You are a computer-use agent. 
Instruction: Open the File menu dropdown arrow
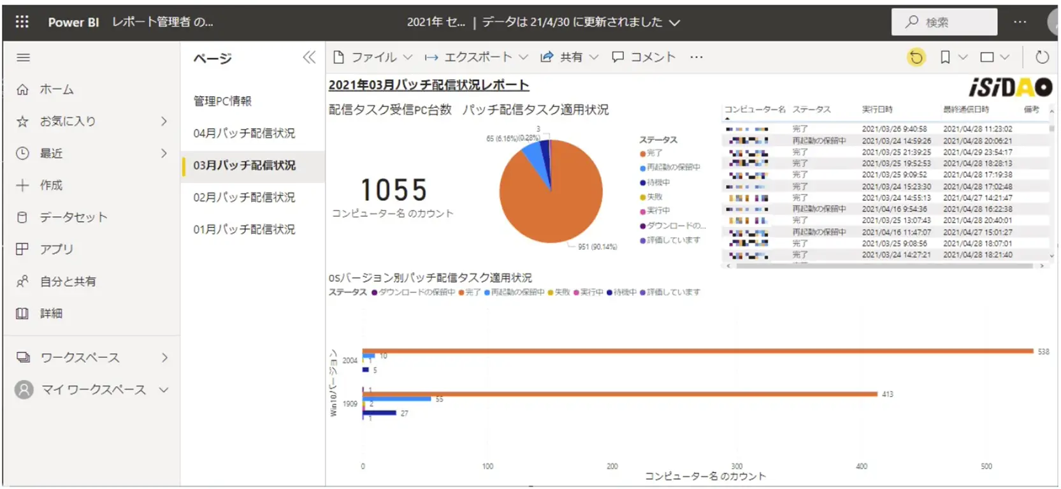click(408, 57)
